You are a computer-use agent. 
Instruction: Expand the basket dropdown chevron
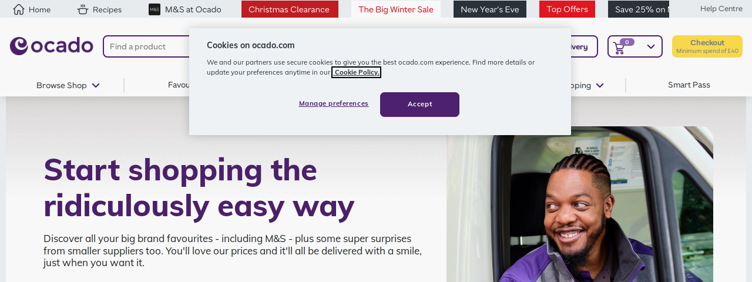pyautogui.click(x=651, y=46)
